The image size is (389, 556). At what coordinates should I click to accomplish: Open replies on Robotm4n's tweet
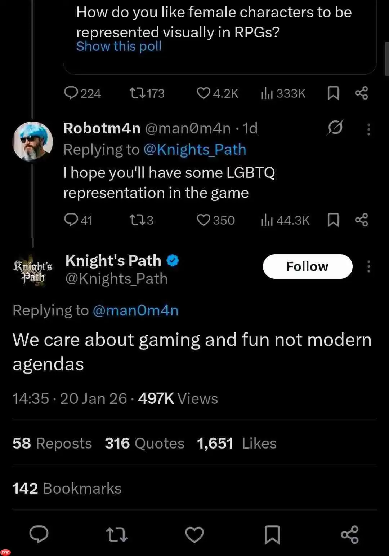point(71,220)
